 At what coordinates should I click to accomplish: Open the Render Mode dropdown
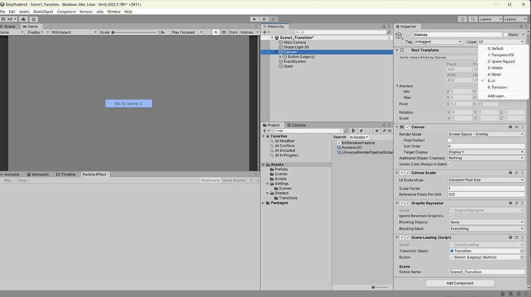pyautogui.click(x=485, y=134)
